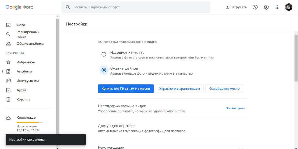298x149 pixels.
Task: Click the Хранилище storage usage bar
Action: click(30, 122)
